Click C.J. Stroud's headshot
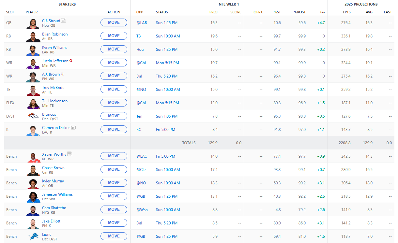 tap(33, 23)
